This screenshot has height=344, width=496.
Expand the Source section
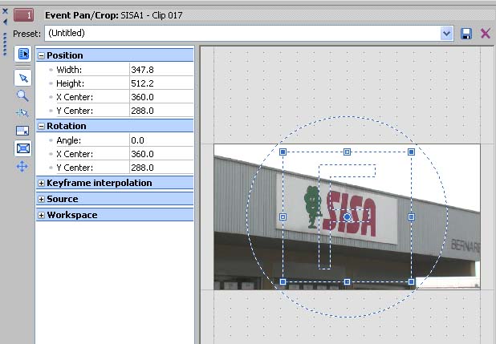pyautogui.click(x=41, y=199)
